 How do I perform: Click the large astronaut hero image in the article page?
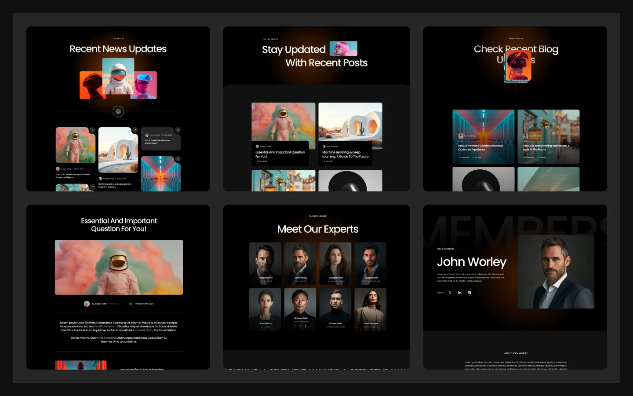pyautogui.click(x=119, y=267)
